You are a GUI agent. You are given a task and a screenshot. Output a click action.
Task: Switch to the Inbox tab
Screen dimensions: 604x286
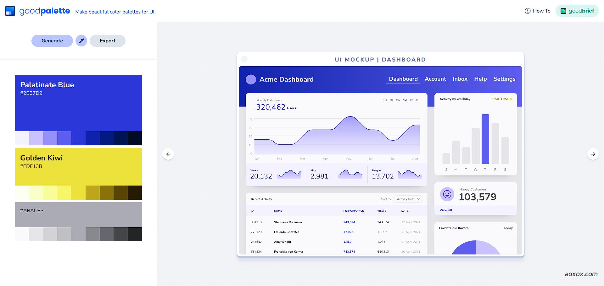tap(460, 79)
